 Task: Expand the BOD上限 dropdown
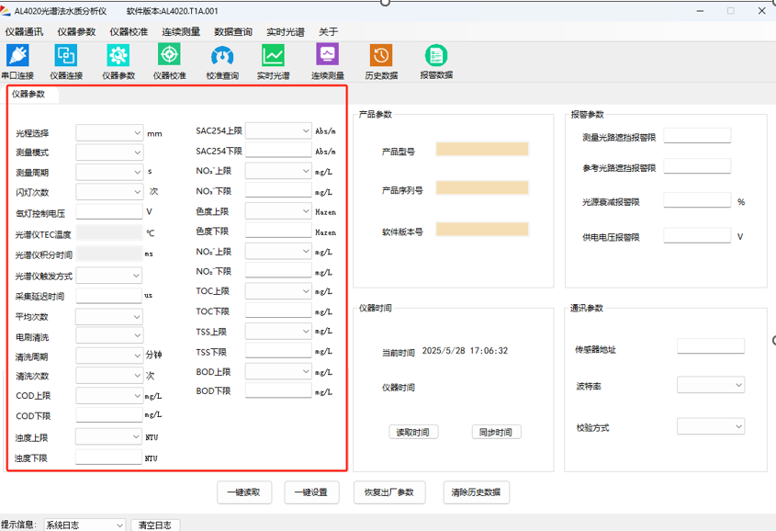(x=278, y=371)
